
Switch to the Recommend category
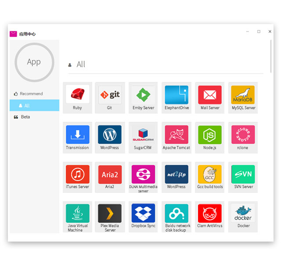[x=34, y=94]
